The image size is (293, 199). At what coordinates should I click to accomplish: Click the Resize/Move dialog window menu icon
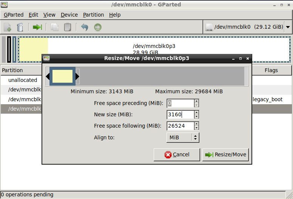47,59
